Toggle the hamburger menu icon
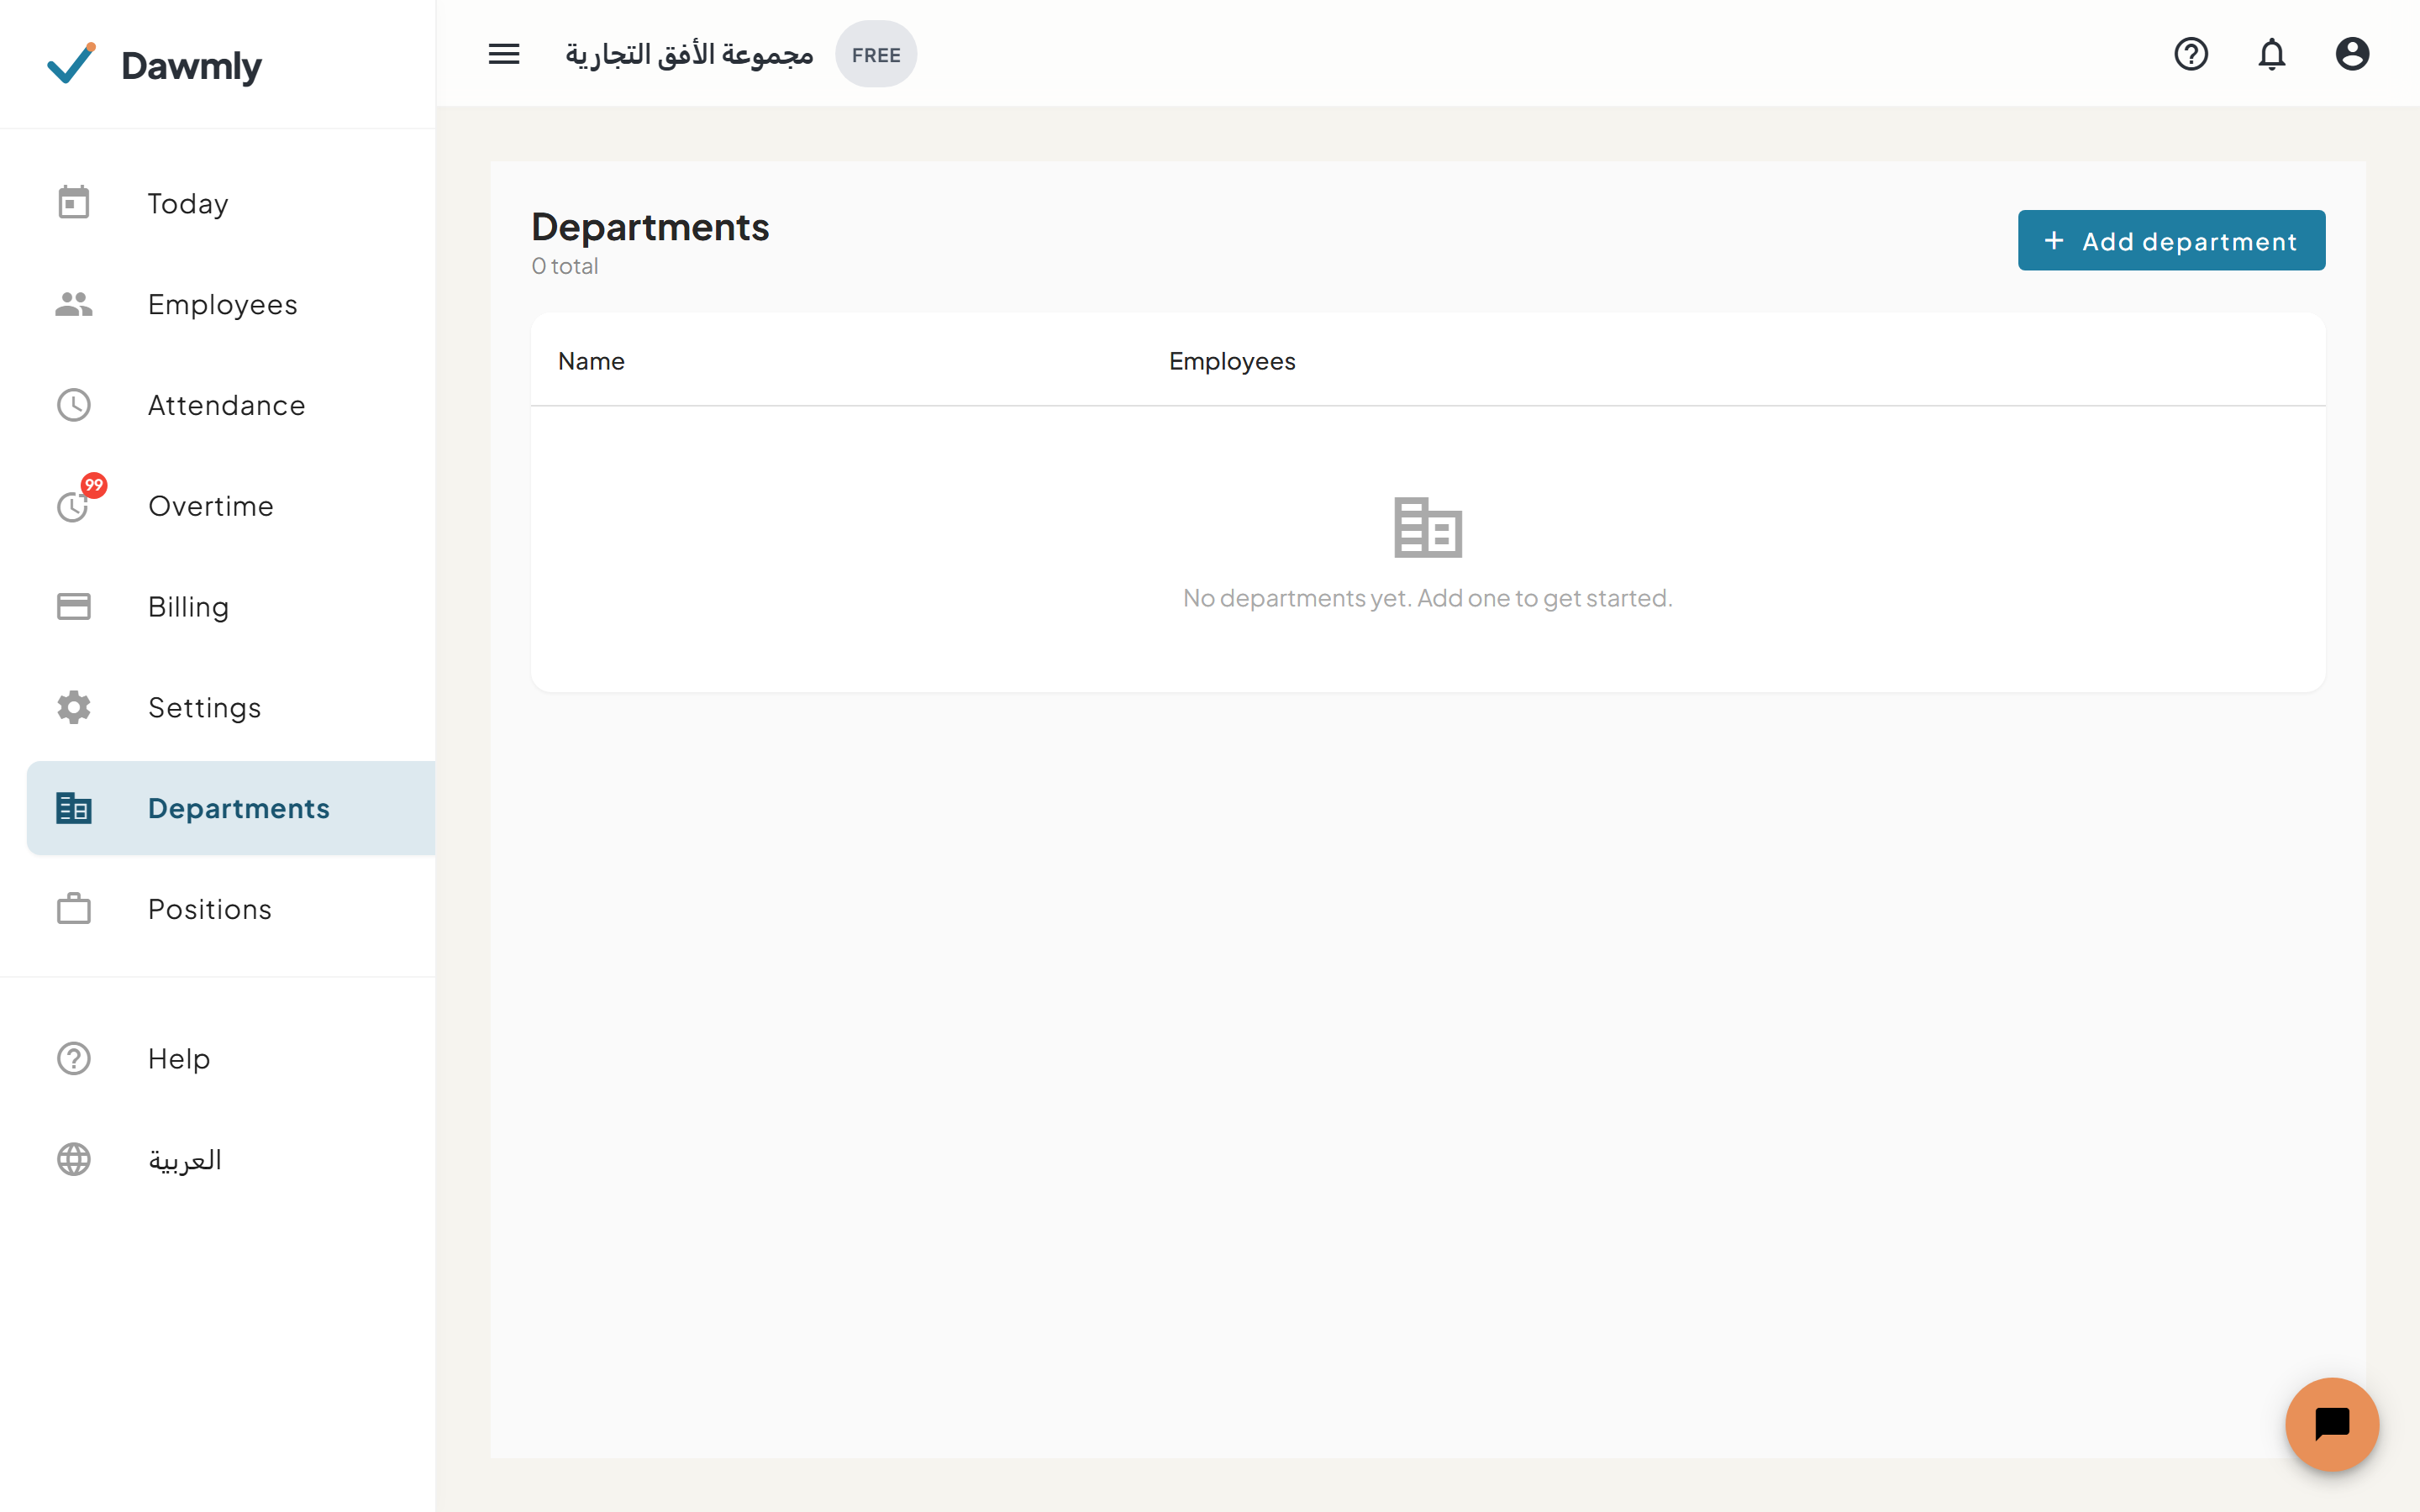2420x1512 pixels. (504, 54)
